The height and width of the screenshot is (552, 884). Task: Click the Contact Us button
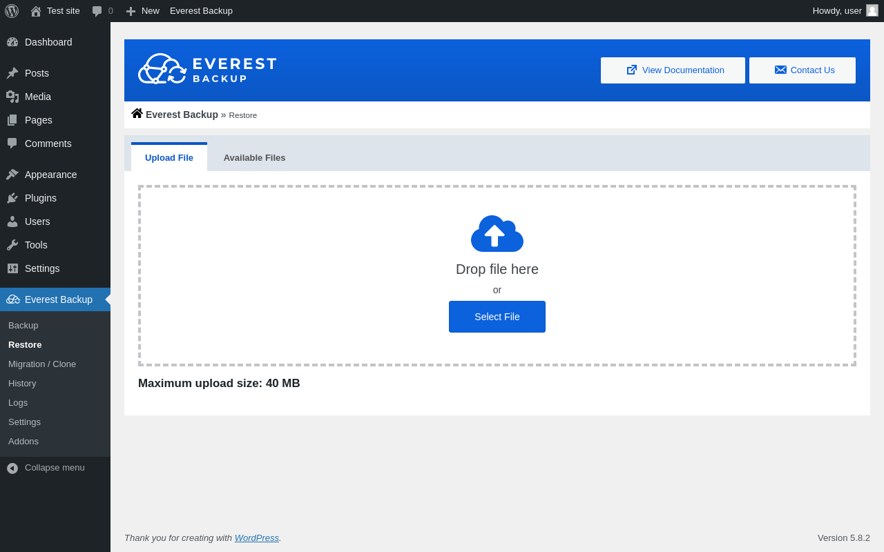pos(803,70)
